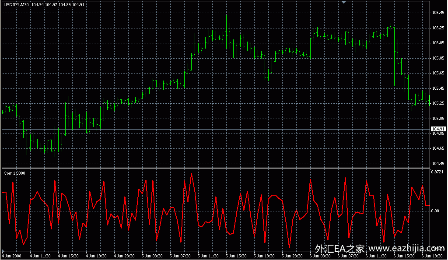Click the current price tag 104.91
The image size is (448, 260).
(x=438, y=129)
